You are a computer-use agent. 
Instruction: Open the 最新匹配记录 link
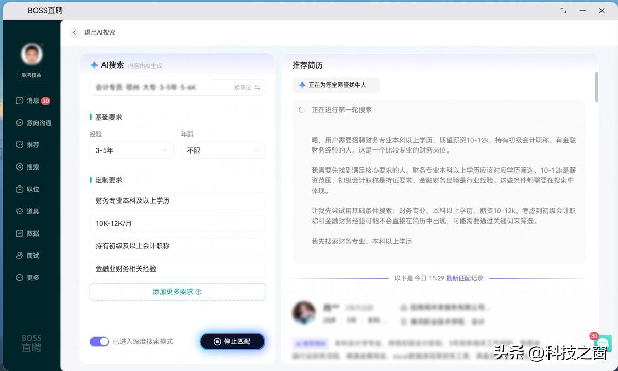point(465,278)
